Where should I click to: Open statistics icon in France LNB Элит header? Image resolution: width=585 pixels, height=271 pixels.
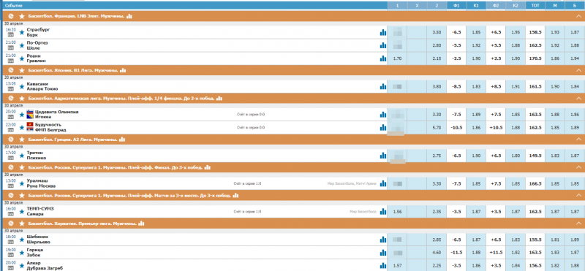[129, 16]
